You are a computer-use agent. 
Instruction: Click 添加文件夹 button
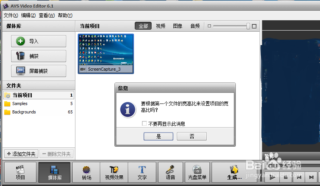(x=21, y=154)
